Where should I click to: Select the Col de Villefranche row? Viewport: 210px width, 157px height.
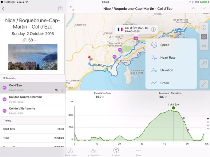(33, 111)
